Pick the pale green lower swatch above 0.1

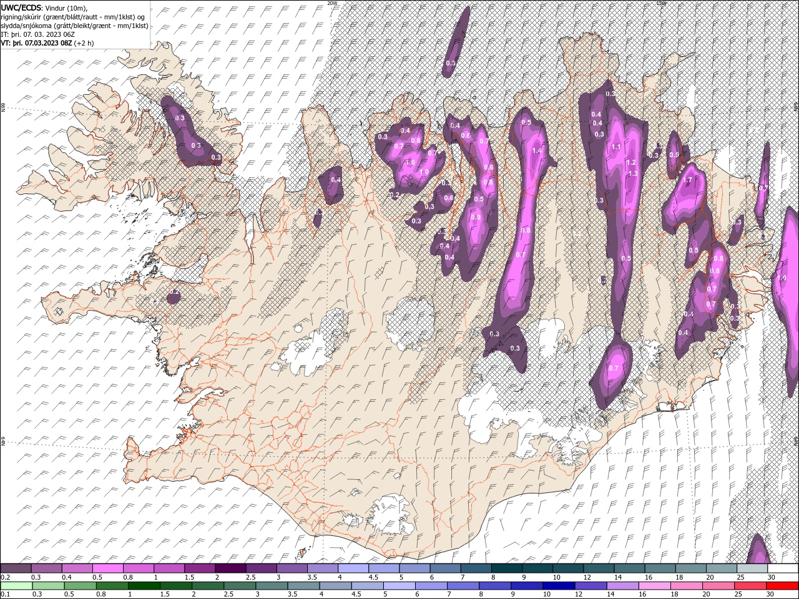[16, 585]
